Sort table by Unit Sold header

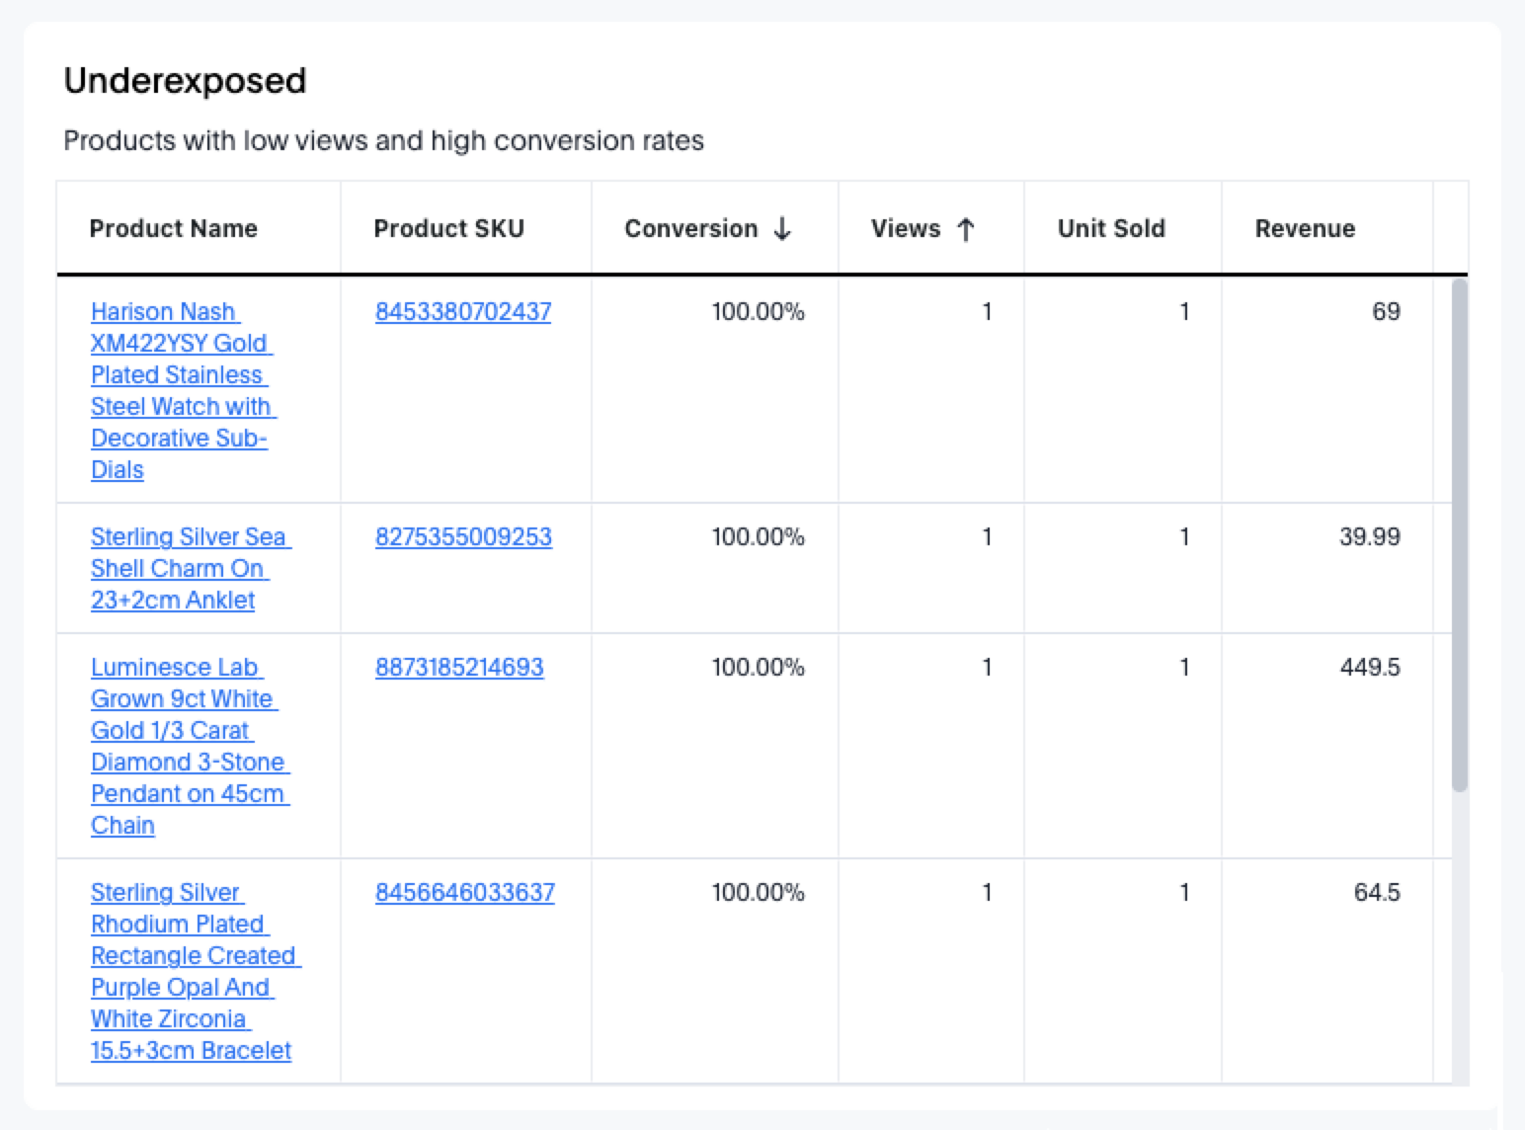[1111, 229]
